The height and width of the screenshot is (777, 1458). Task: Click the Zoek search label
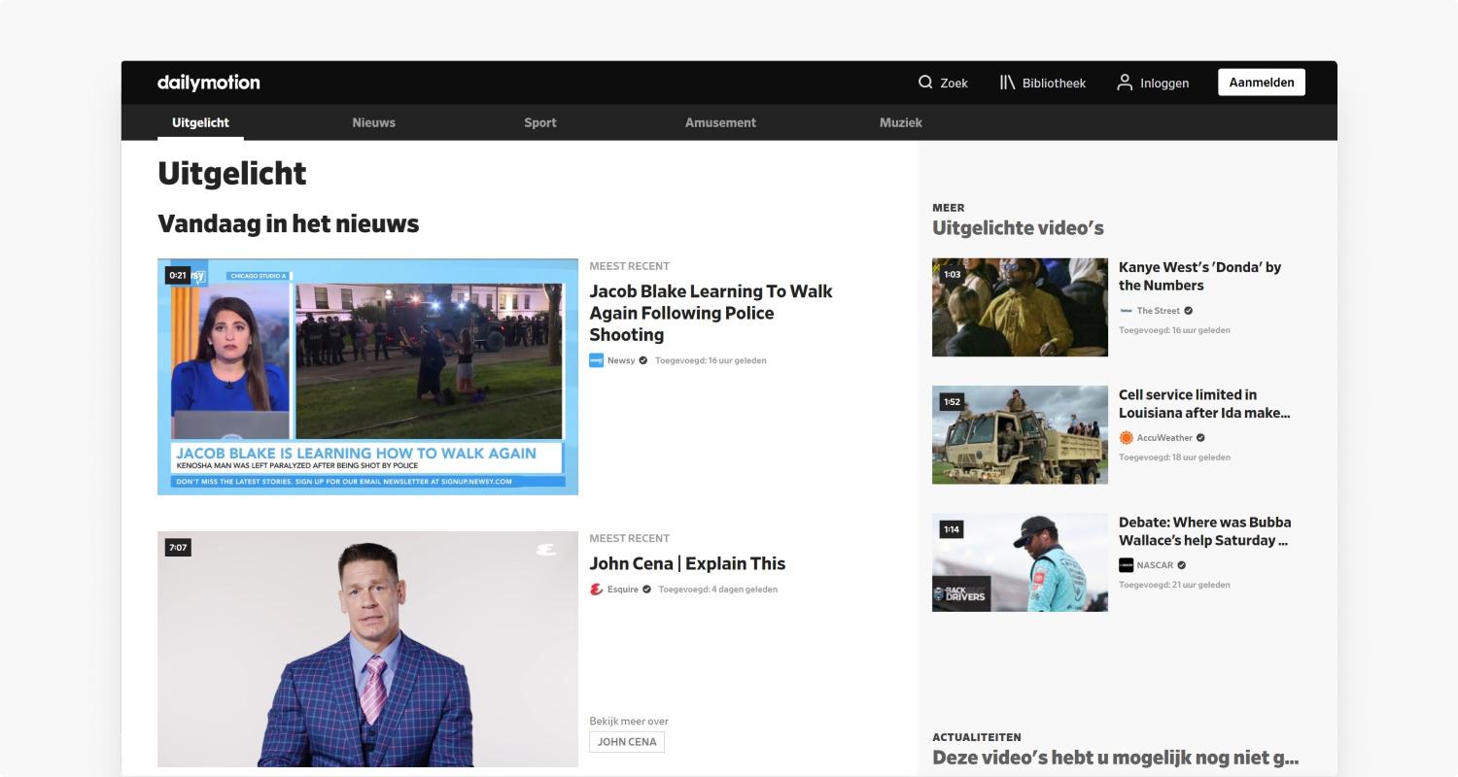[x=955, y=84]
